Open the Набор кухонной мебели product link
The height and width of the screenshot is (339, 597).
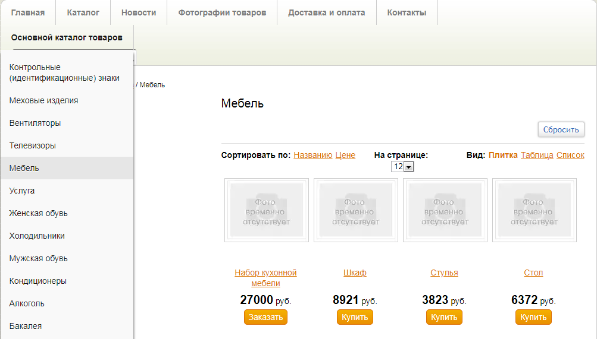265,278
